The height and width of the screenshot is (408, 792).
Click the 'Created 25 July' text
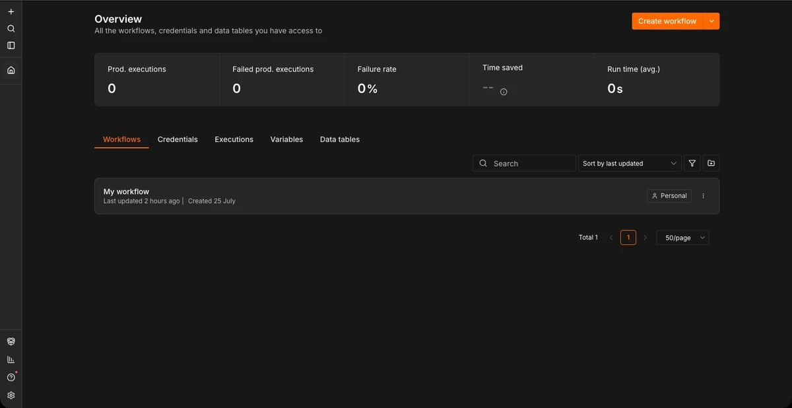(212, 201)
